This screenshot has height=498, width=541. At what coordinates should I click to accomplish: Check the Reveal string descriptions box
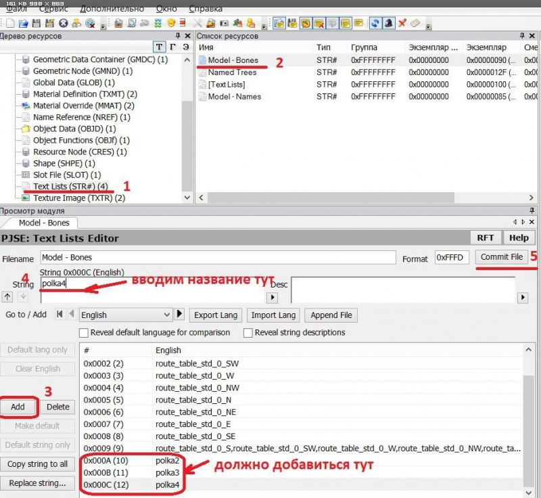pyautogui.click(x=248, y=333)
